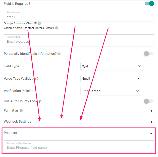This screenshot has height=157, width=158.
Task: Open the Field Type dropdown showing Text
Action: [x=112, y=66]
